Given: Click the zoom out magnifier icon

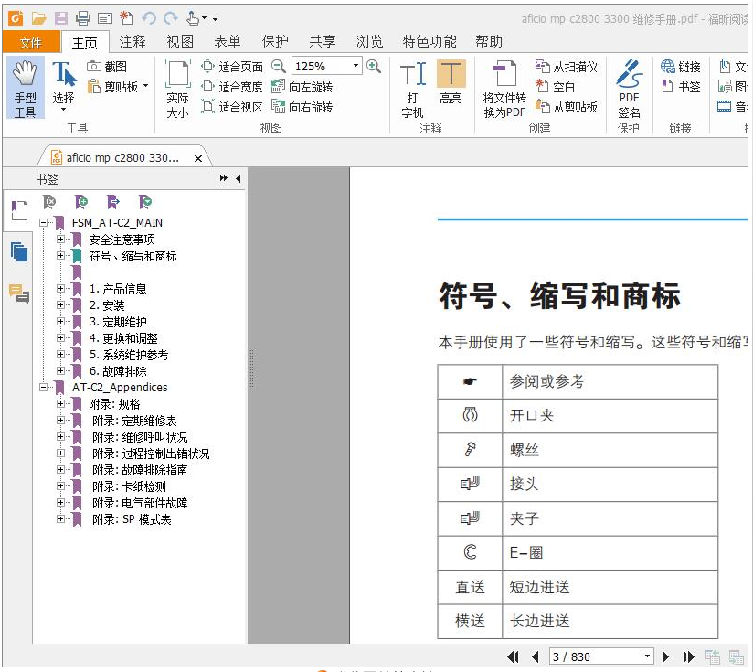Looking at the screenshot, I should 279,67.
